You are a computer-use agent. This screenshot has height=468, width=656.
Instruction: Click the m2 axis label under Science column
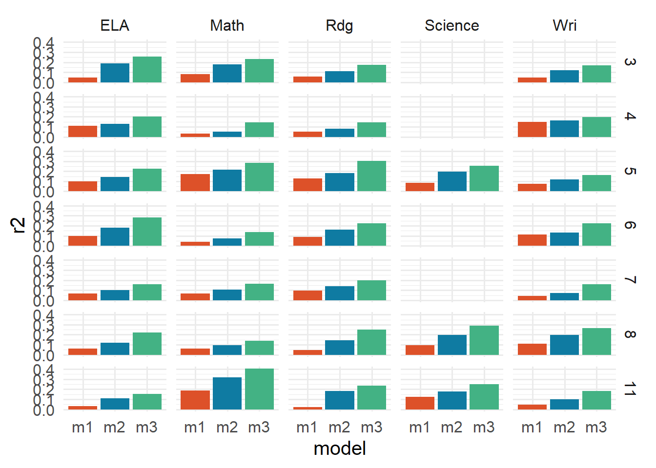[451, 428]
